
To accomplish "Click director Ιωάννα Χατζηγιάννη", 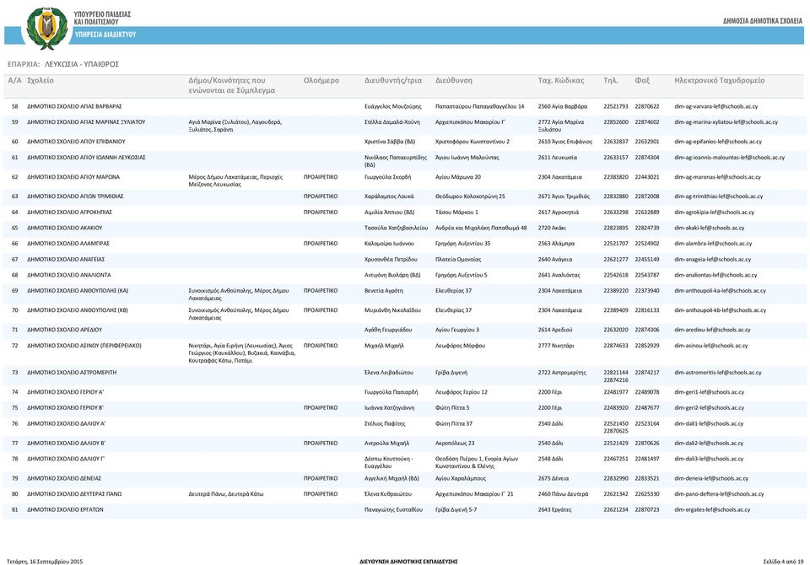I will point(390,407).
